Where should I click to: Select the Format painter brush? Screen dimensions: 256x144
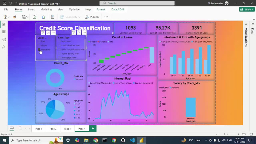[x=15, y=17]
